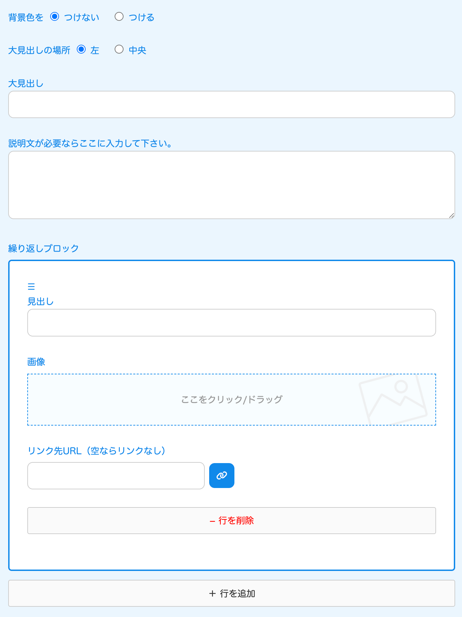Screen dimensions: 462x617
Task: Click the 画像 label
Action: (x=36, y=362)
